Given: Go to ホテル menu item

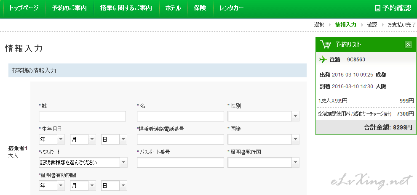Looking at the screenshot, I should tap(173, 8).
